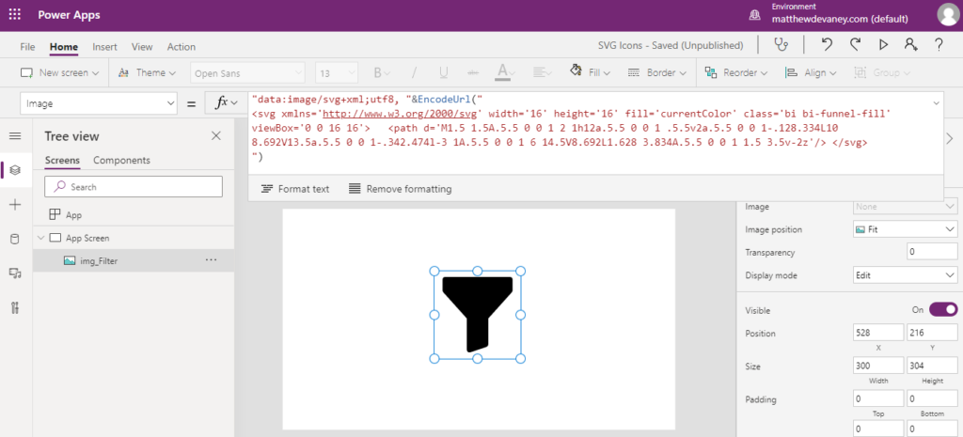
Task: Open the Insert plus pane
Action: tap(15, 205)
